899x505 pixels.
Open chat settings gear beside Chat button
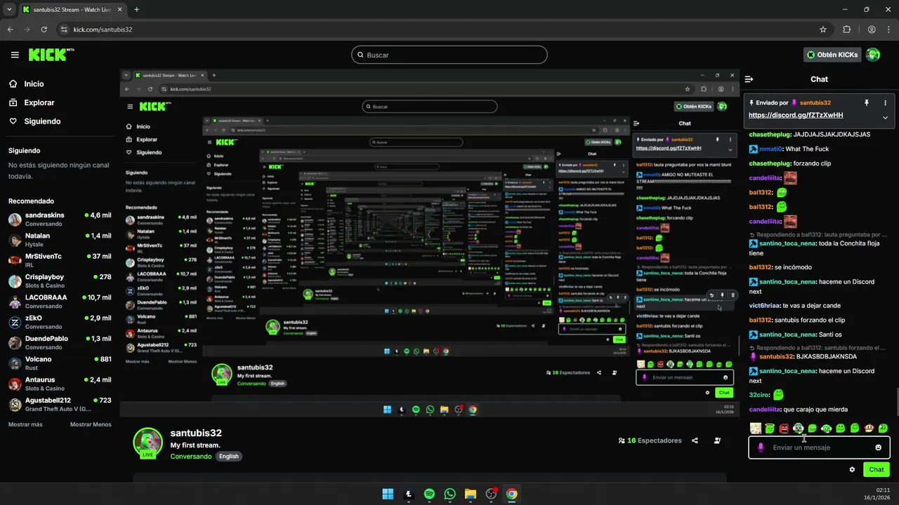click(852, 469)
